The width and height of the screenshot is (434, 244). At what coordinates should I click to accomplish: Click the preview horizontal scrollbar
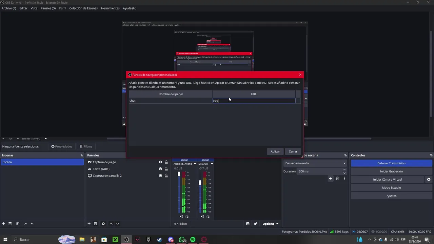pyautogui.click(x=239, y=138)
